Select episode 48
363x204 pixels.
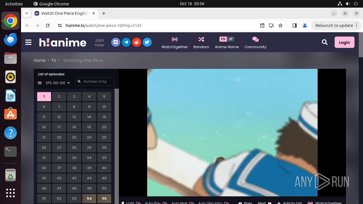point(74,188)
